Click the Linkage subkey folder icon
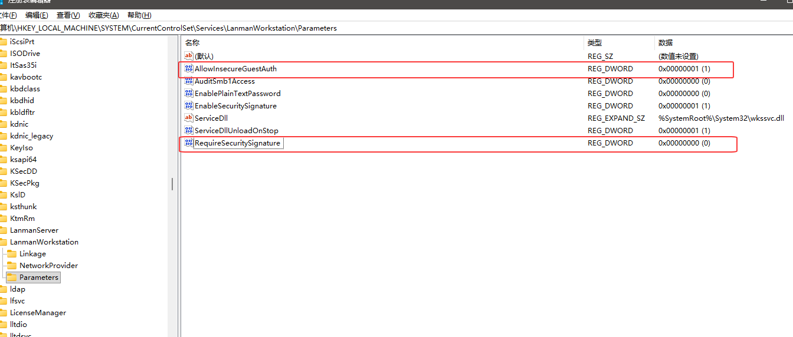The width and height of the screenshot is (793, 337). pos(12,253)
